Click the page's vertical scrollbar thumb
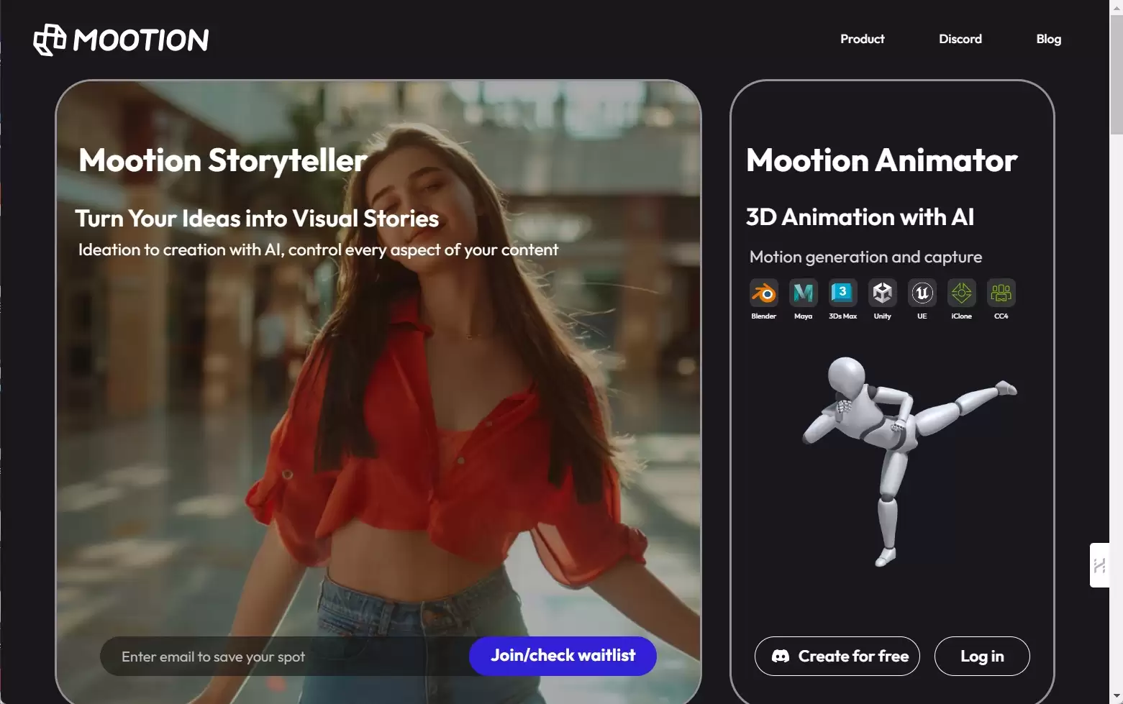The height and width of the screenshot is (704, 1123). 1117,74
